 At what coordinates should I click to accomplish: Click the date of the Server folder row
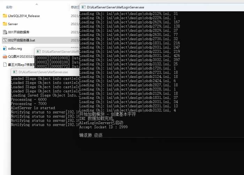[x=75, y=24]
